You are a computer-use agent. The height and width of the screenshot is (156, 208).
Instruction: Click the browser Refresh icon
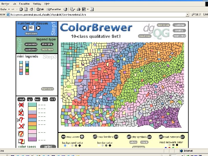point(26,9)
